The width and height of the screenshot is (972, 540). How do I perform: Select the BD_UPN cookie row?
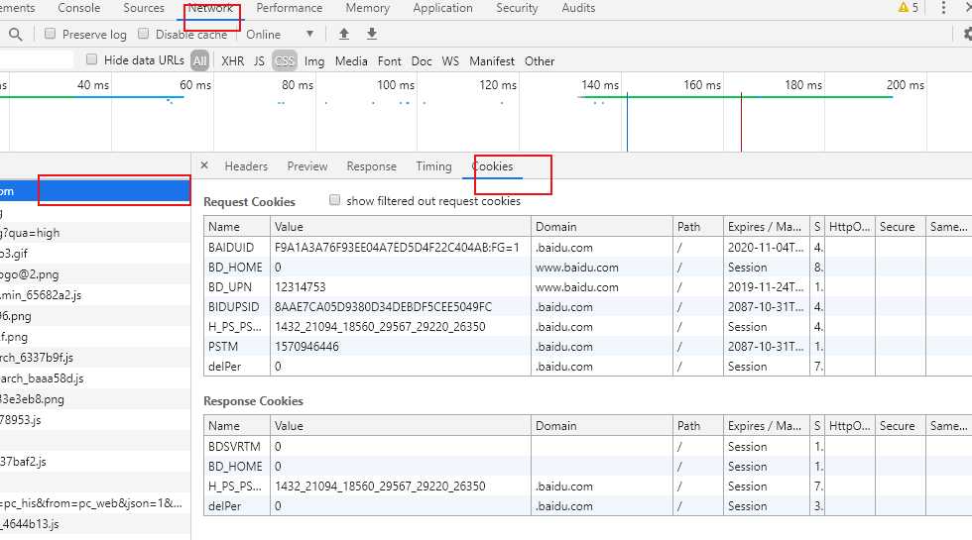click(587, 286)
